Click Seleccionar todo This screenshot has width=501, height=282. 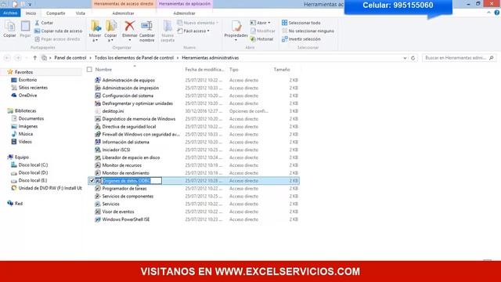[301, 23]
